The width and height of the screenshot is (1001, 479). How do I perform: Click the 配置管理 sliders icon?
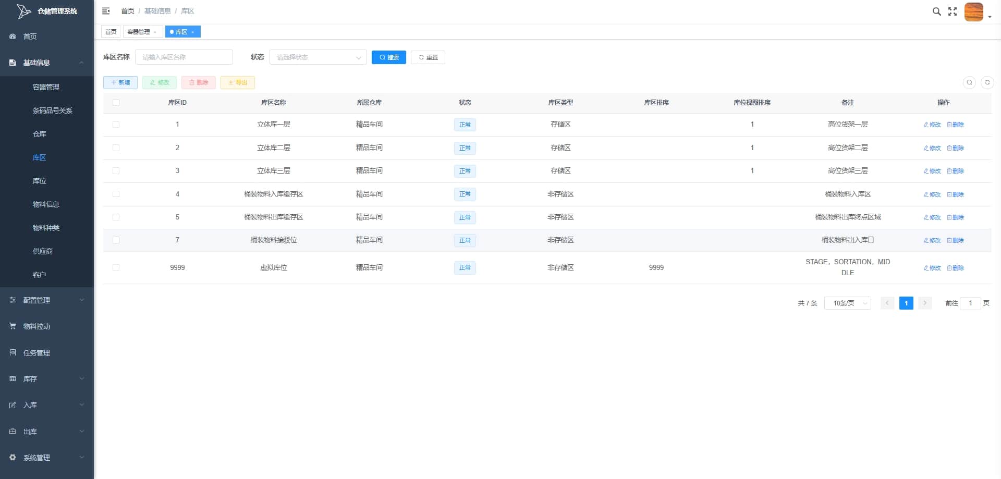[x=13, y=300]
